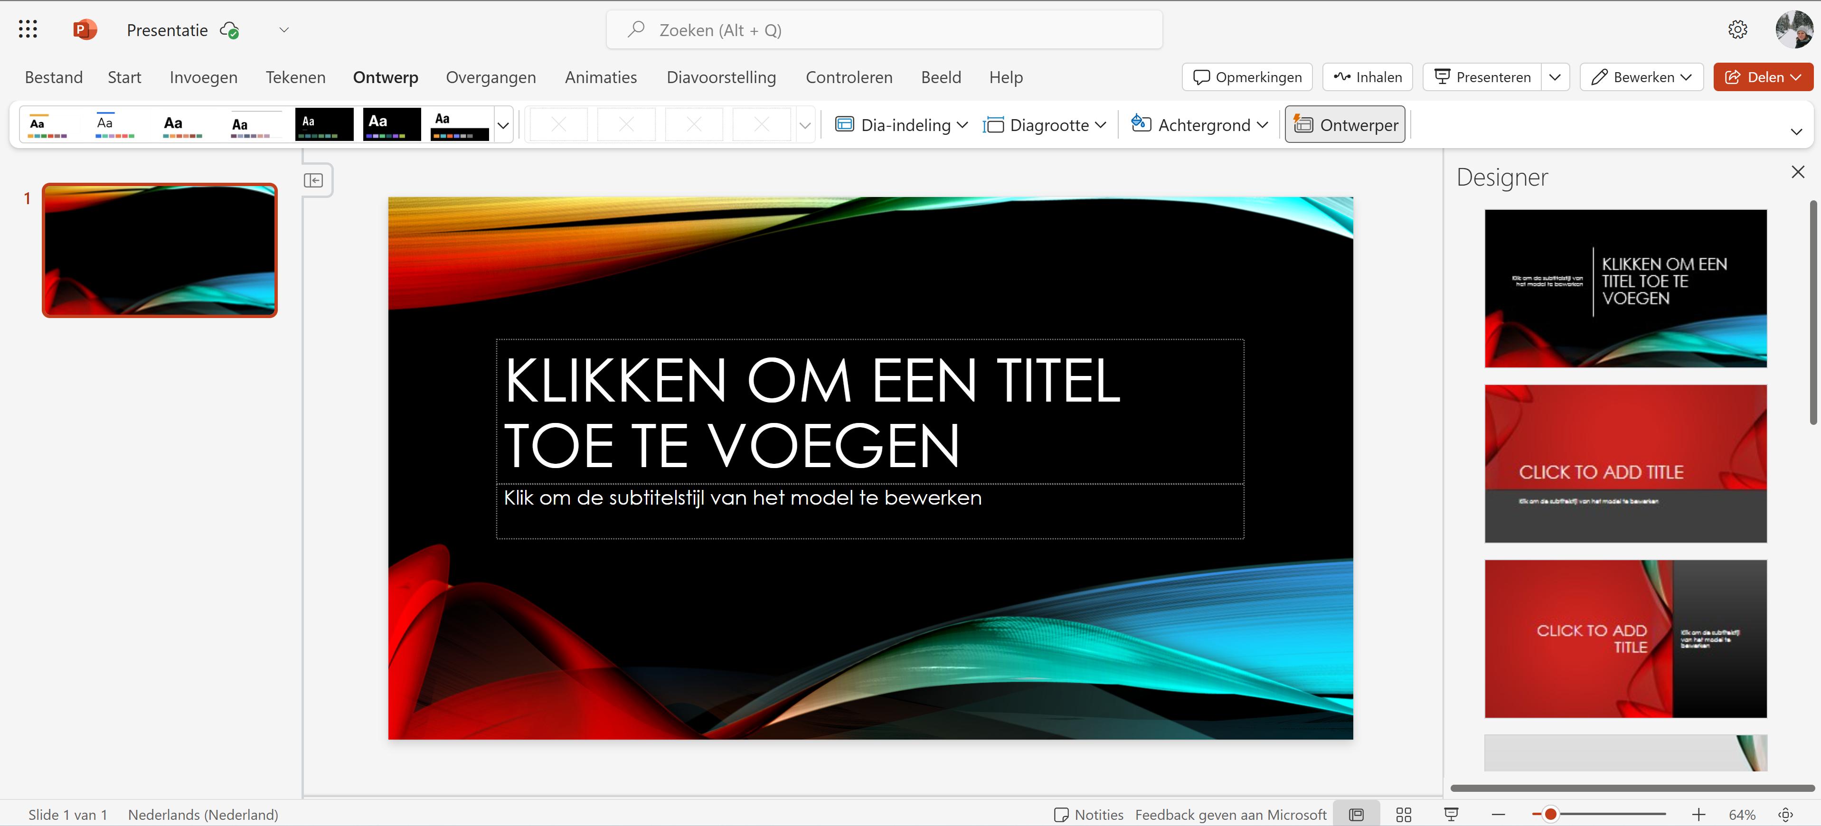The image size is (1821, 826).
Task: Open the Achtergrond dropdown menu
Action: (x=1199, y=125)
